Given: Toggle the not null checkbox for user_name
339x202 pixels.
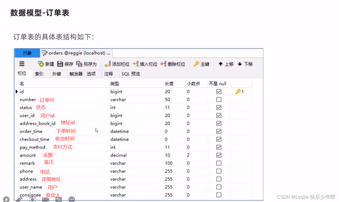Looking at the screenshot, I should click(x=219, y=187).
